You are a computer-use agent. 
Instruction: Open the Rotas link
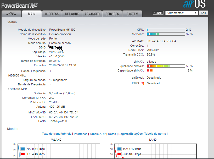tap(112, 134)
